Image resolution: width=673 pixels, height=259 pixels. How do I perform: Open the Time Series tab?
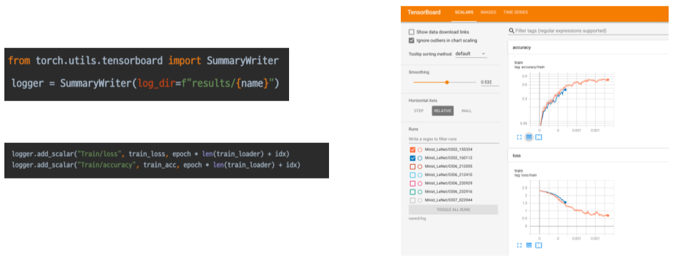click(x=516, y=12)
